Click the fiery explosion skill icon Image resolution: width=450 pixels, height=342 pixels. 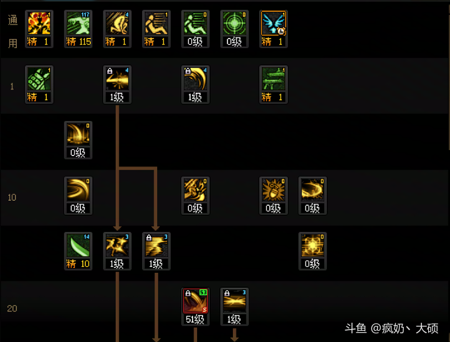point(39,29)
